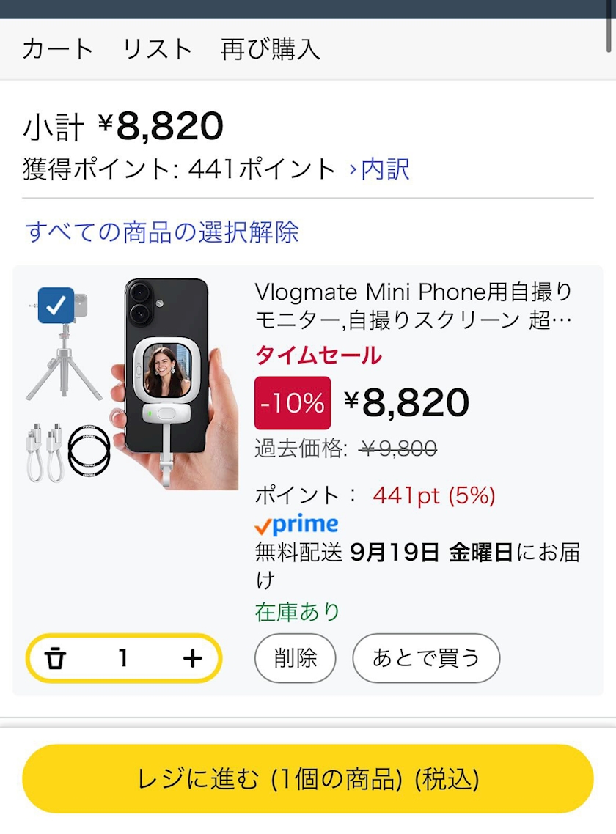Click the タイムセール label
The height and width of the screenshot is (834, 616).
coord(318,355)
